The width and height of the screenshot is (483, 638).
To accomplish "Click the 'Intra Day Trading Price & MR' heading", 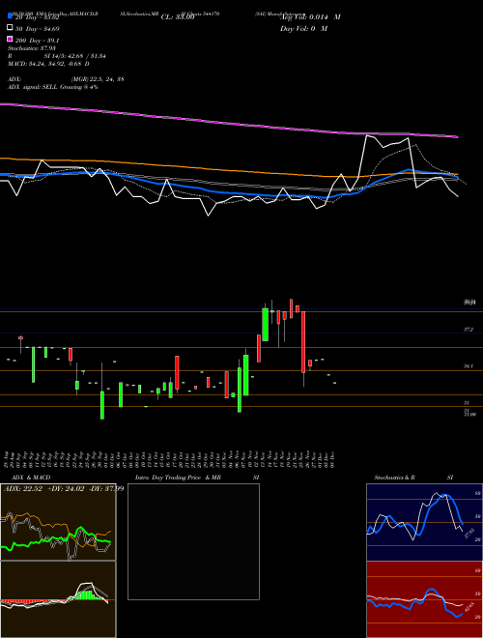I will (x=178, y=478).
